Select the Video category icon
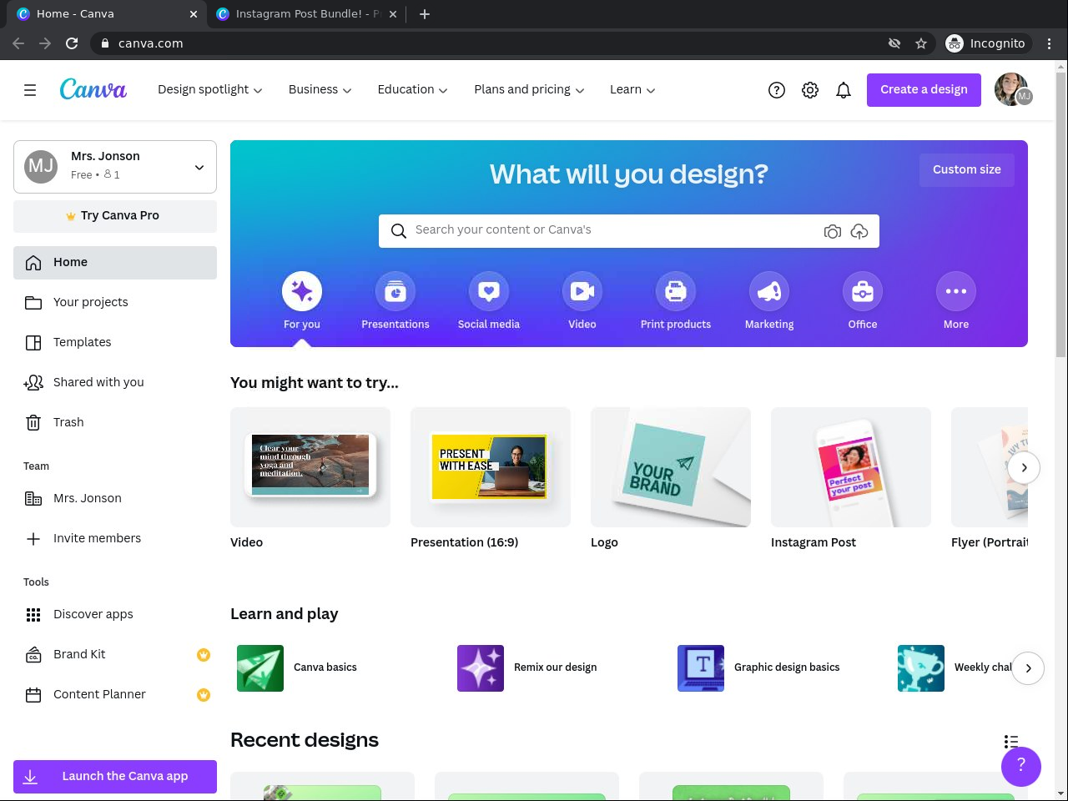 (x=582, y=291)
